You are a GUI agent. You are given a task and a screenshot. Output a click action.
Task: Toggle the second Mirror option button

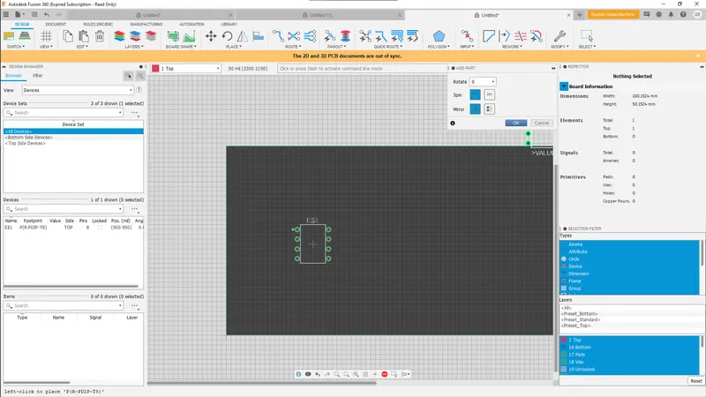coord(490,109)
